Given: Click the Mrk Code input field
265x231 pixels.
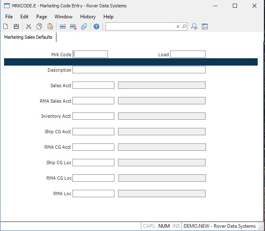Looking at the screenshot, I should (90, 54).
